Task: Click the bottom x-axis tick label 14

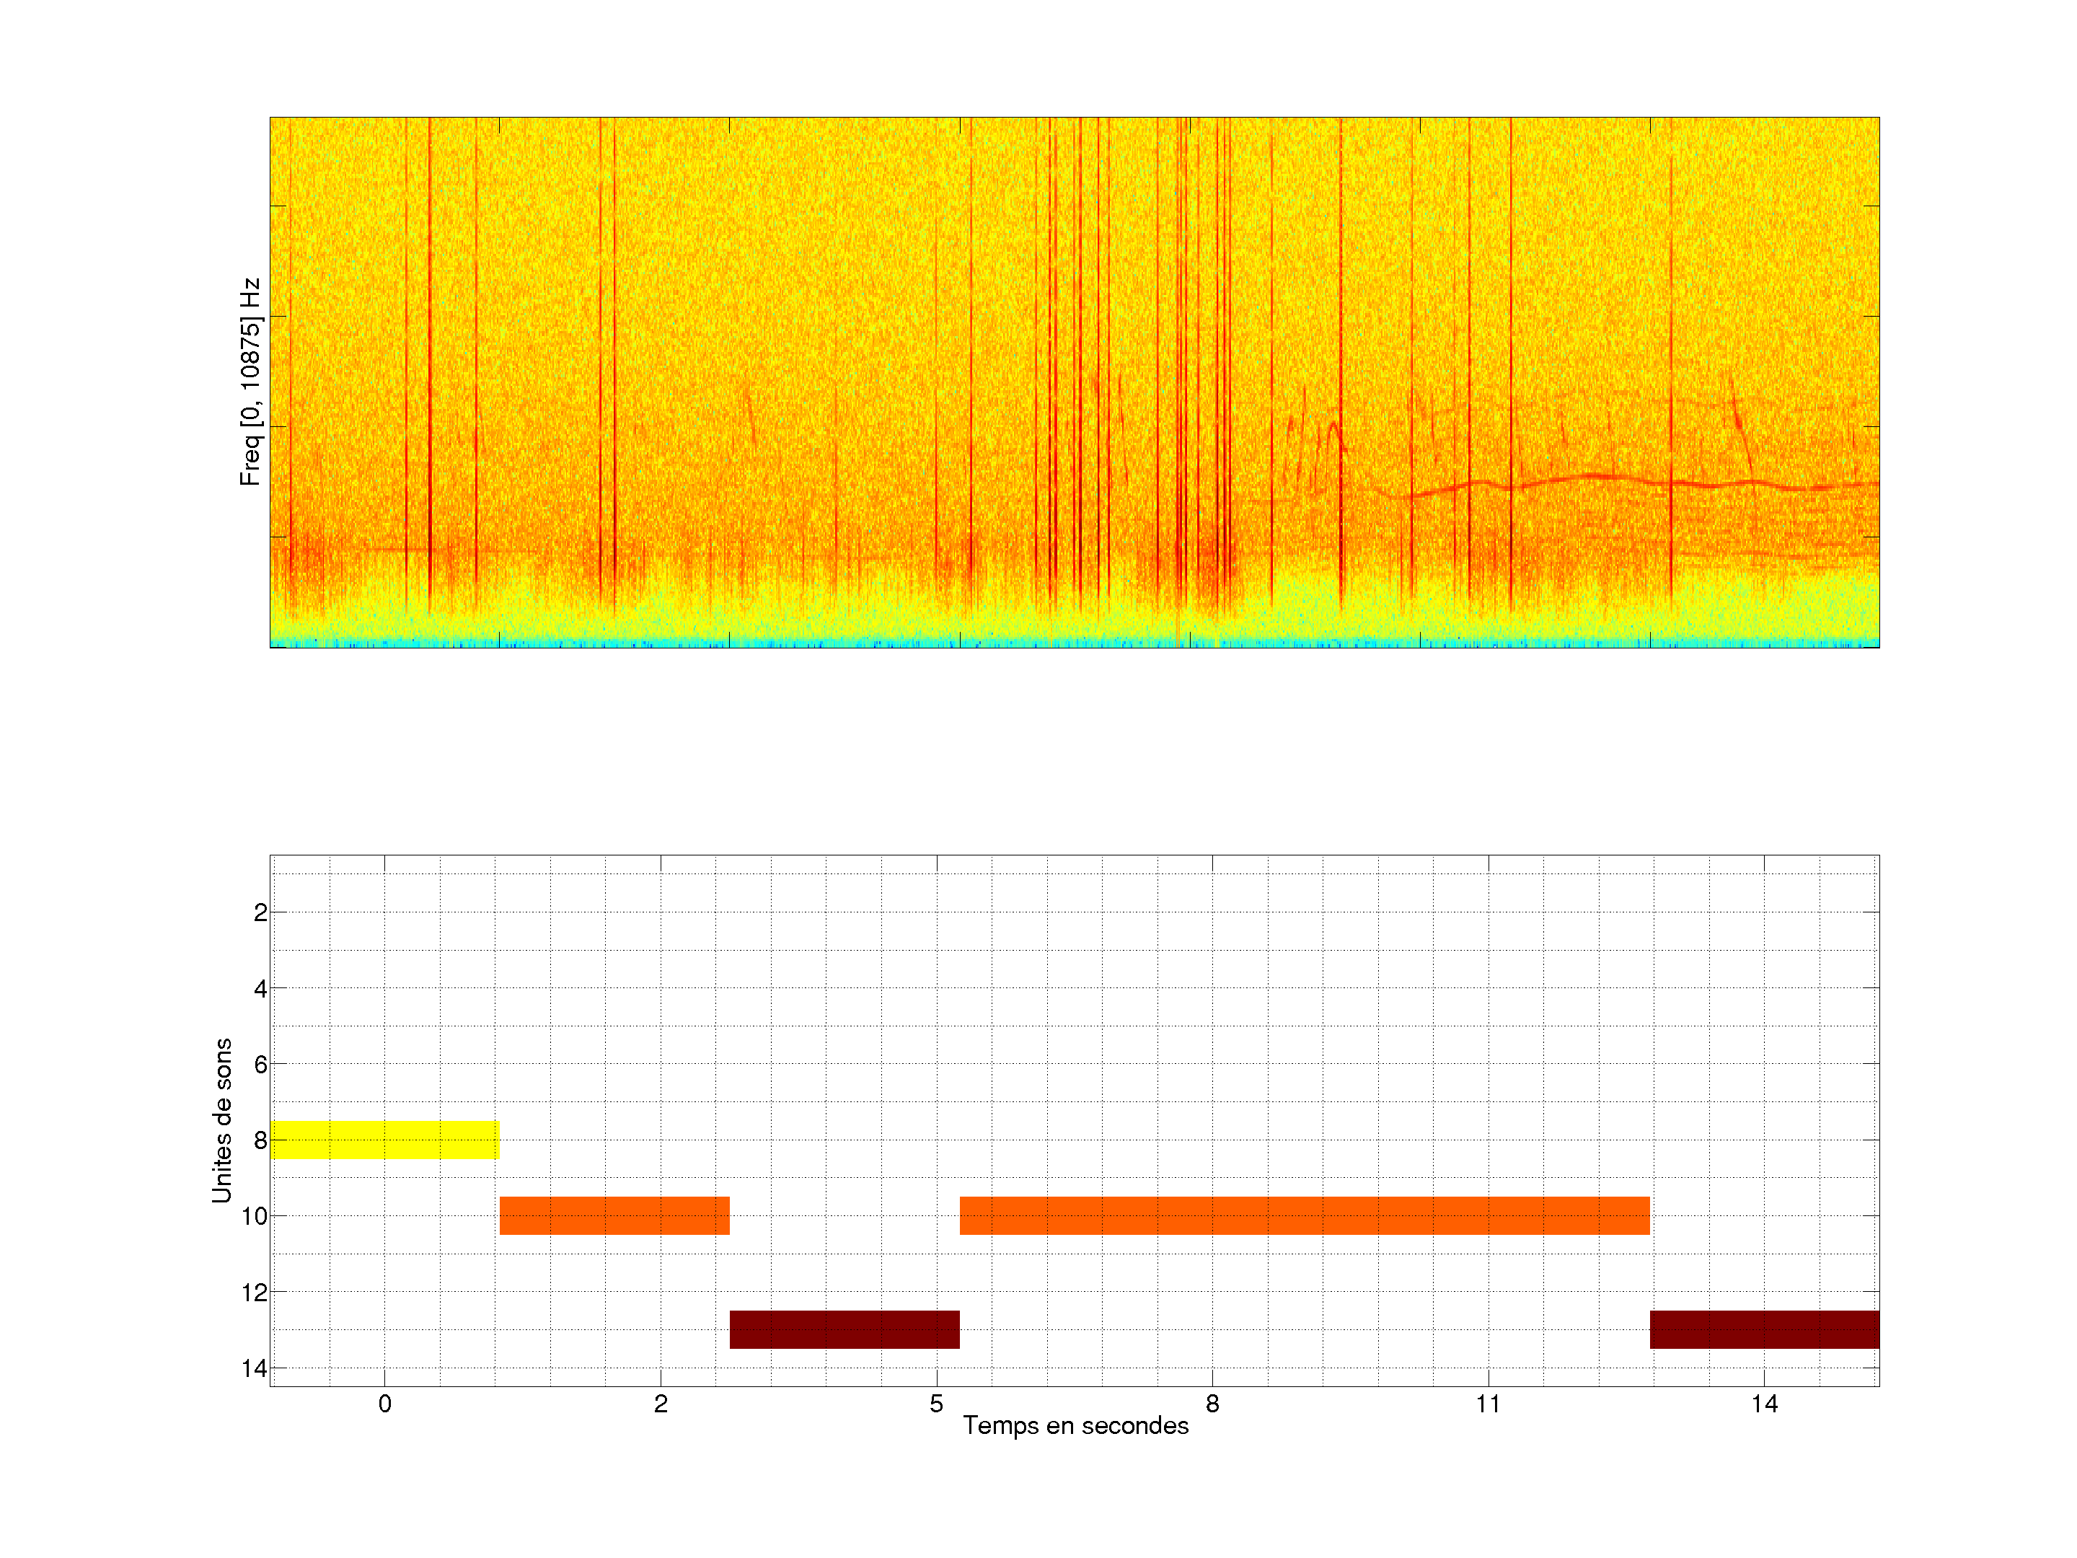Action: [1763, 1404]
